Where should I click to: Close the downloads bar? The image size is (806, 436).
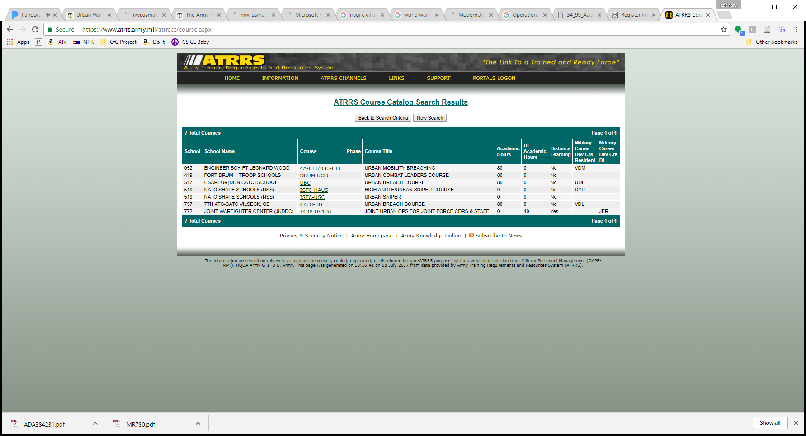coord(796,423)
